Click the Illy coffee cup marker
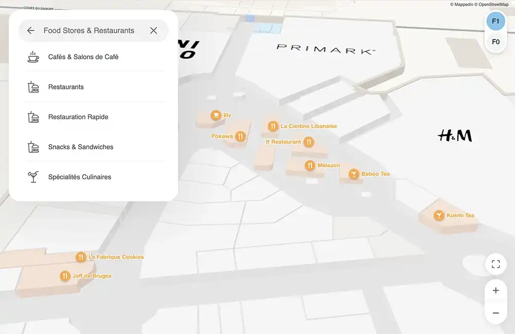Screen dimensions: 515x334 (x=216, y=116)
